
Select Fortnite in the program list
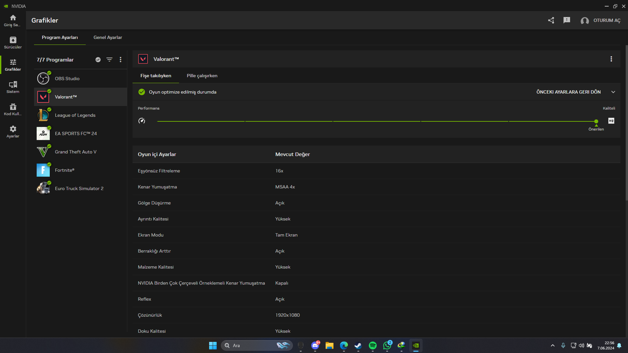[81, 170]
